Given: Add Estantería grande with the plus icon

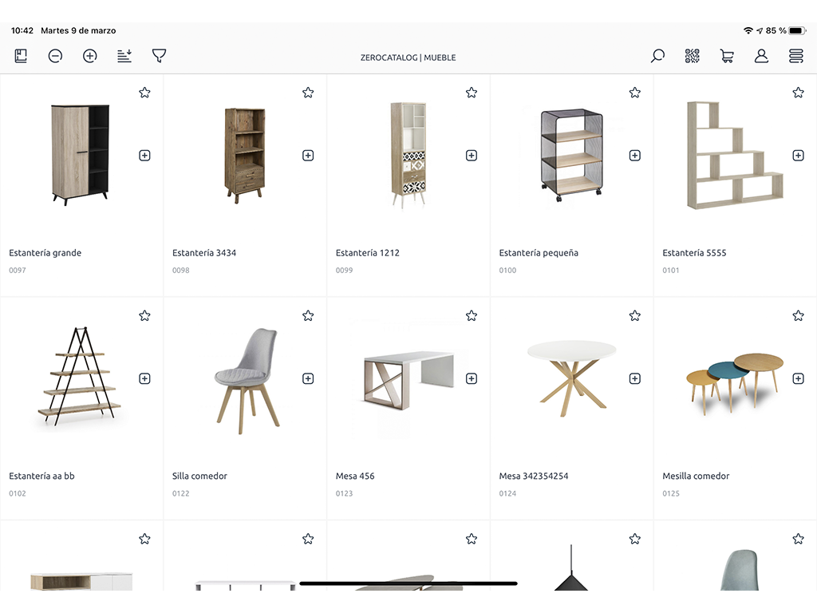Looking at the screenshot, I should click(x=145, y=156).
